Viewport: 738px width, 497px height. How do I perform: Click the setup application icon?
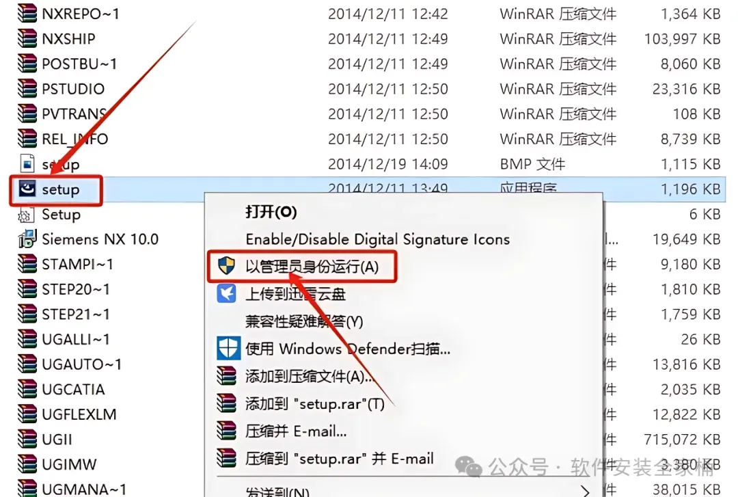point(27,189)
